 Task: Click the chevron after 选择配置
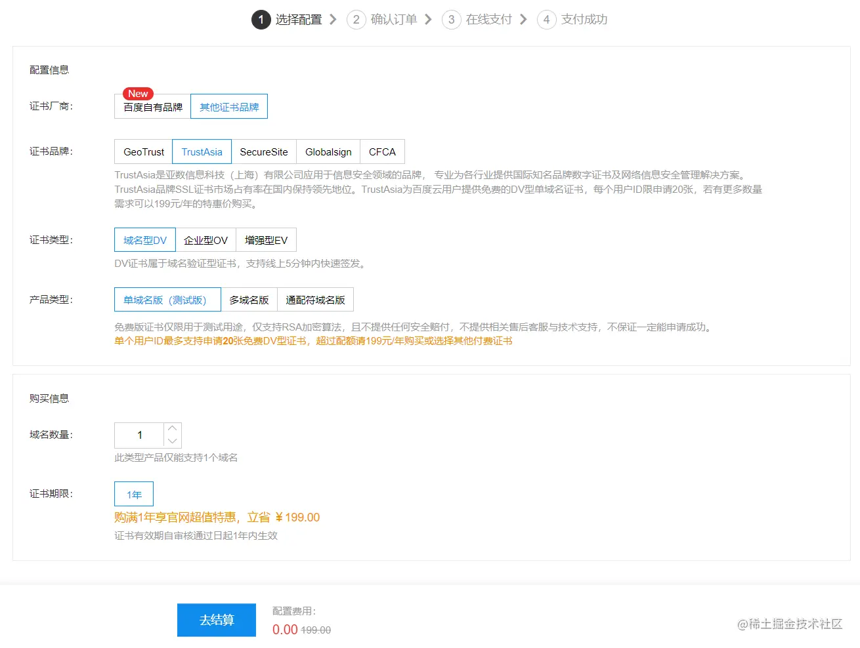point(333,20)
